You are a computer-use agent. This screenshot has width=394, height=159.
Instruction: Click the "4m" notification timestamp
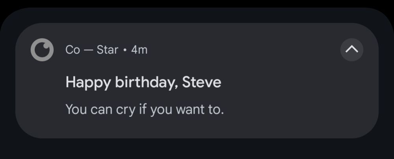click(139, 50)
